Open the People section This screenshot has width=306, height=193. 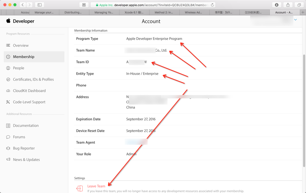[18, 68]
